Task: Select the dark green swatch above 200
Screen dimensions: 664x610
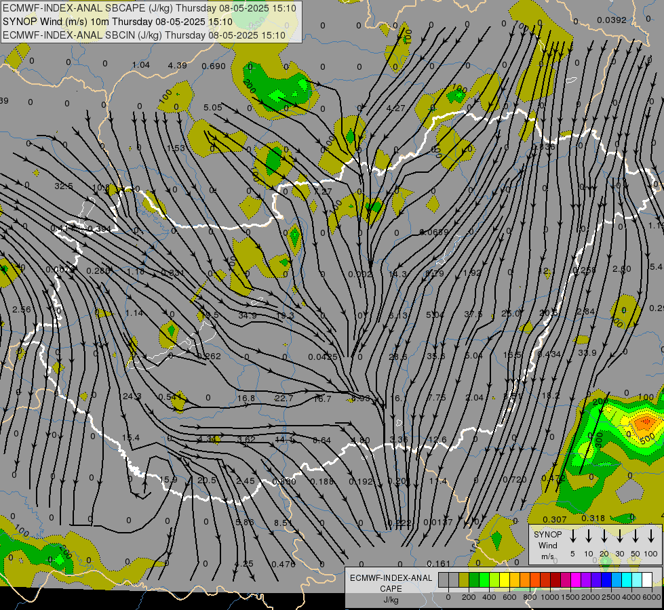Action: (x=474, y=579)
